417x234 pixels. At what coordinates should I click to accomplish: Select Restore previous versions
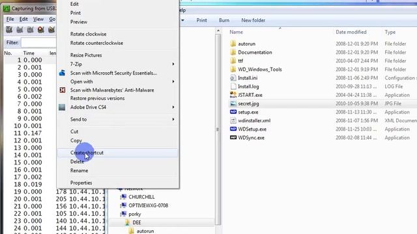tap(97, 98)
